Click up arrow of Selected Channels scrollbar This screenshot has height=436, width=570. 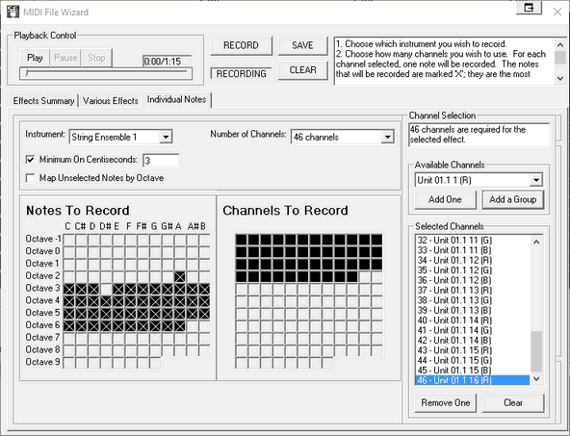point(536,242)
